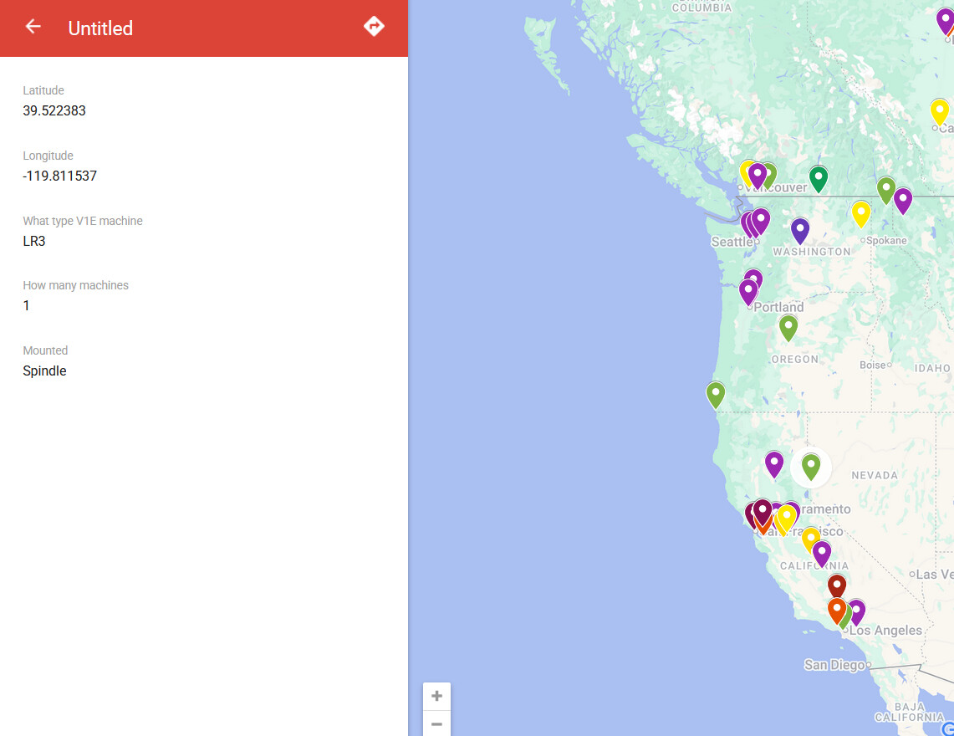The height and width of the screenshot is (736, 954).
Task: Click the back arrow in the header
Action: [x=33, y=27]
